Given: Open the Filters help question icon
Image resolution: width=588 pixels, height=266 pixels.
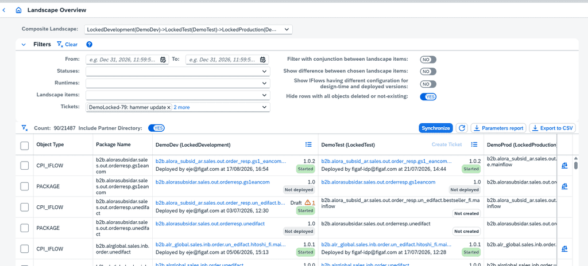Looking at the screenshot, I should pyautogui.click(x=89, y=44).
